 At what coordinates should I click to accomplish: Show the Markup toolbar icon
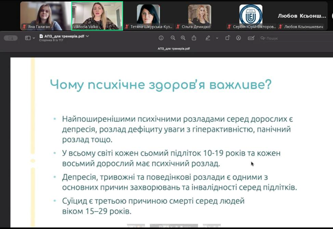238,38
